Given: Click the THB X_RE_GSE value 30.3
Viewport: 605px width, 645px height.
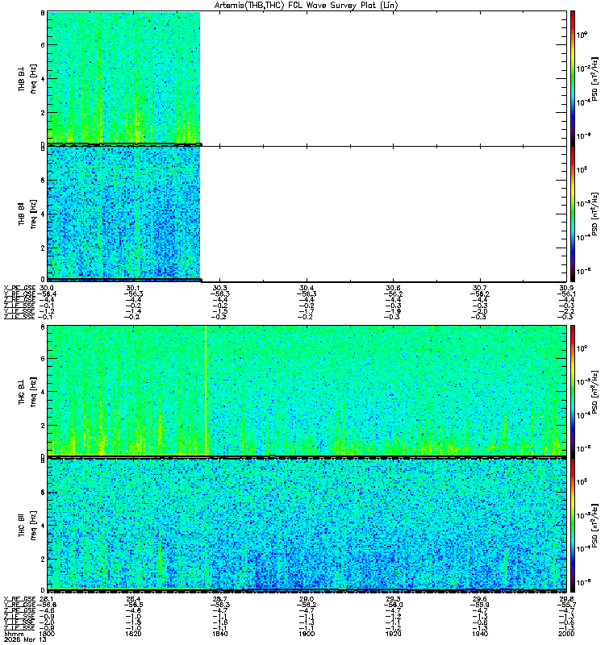Looking at the screenshot, I should (219, 288).
